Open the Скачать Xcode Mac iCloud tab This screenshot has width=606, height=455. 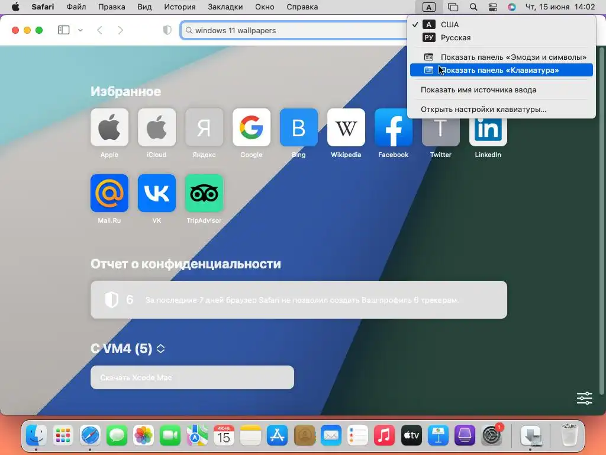[192, 377]
